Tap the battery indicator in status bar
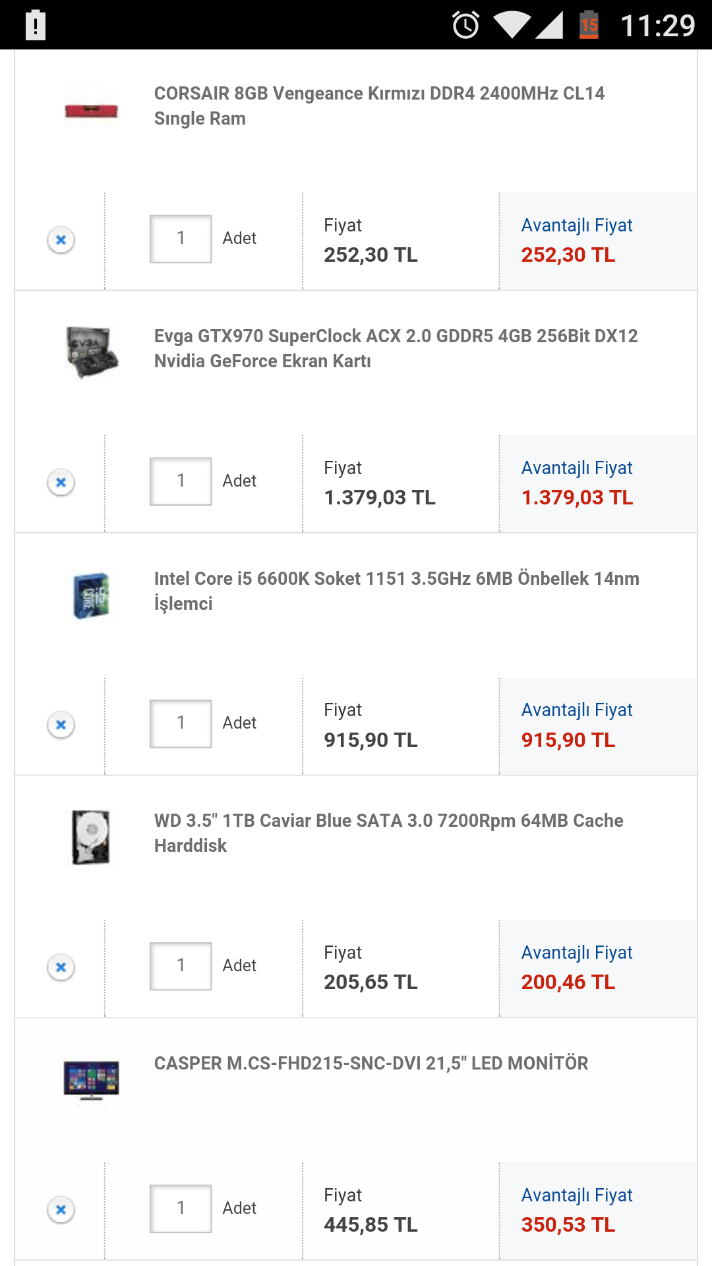 pos(589,25)
